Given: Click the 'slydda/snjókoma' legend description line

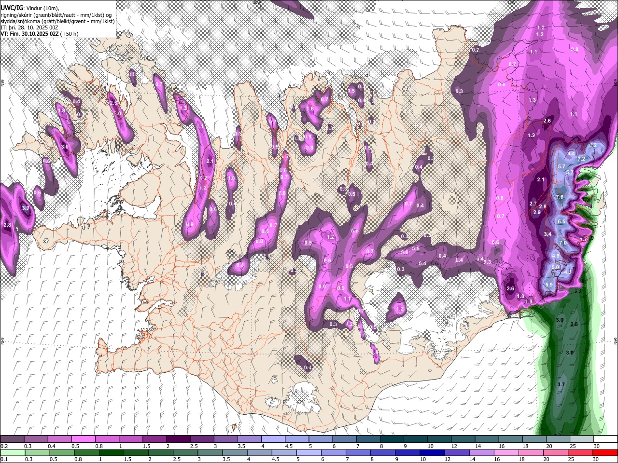Looking at the screenshot, I should coord(57,21).
